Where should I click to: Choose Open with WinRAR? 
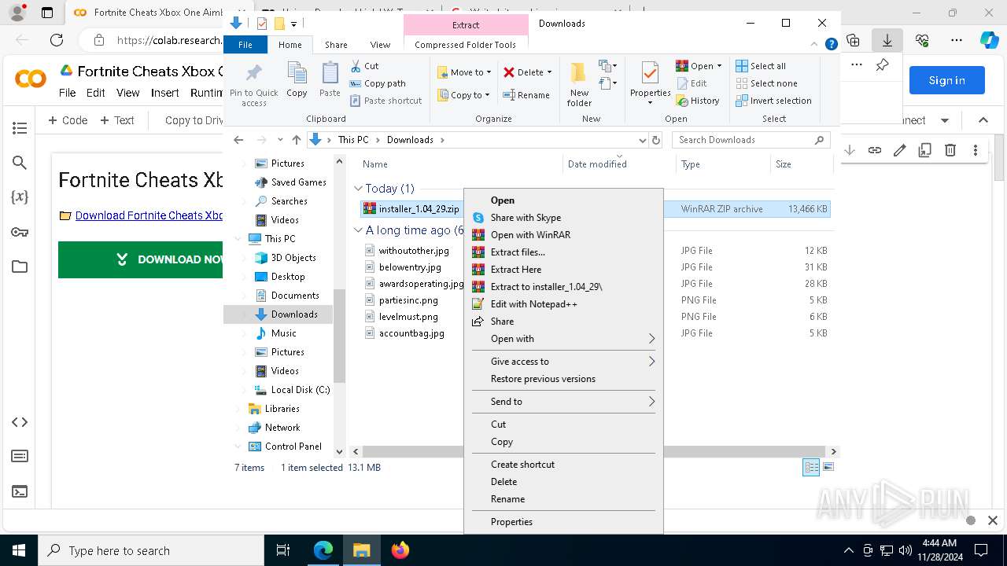point(563,235)
